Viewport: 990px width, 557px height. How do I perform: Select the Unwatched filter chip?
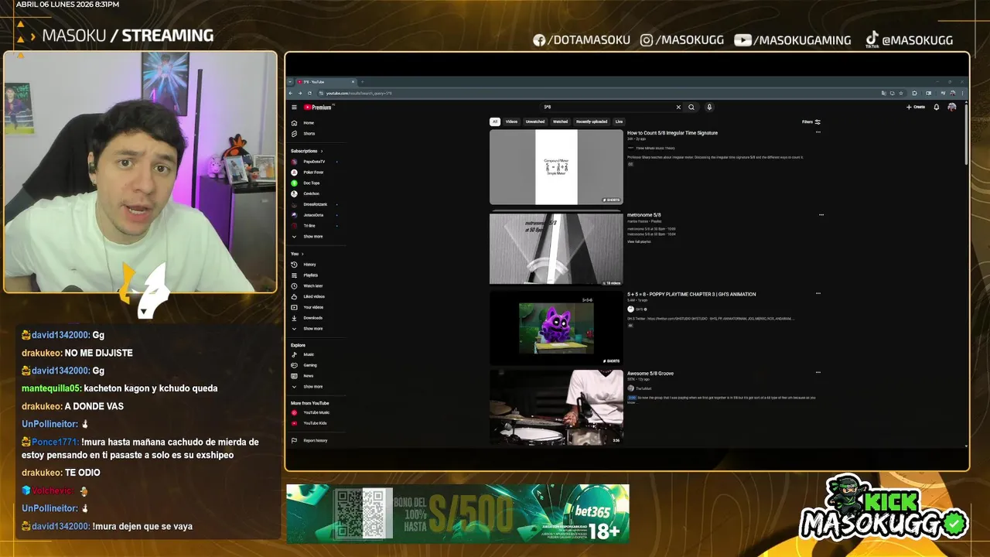535,121
